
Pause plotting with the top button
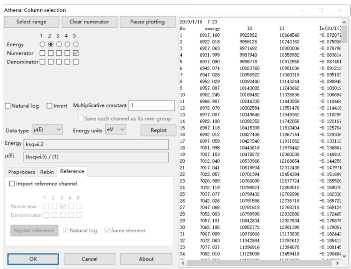point(147,22)
